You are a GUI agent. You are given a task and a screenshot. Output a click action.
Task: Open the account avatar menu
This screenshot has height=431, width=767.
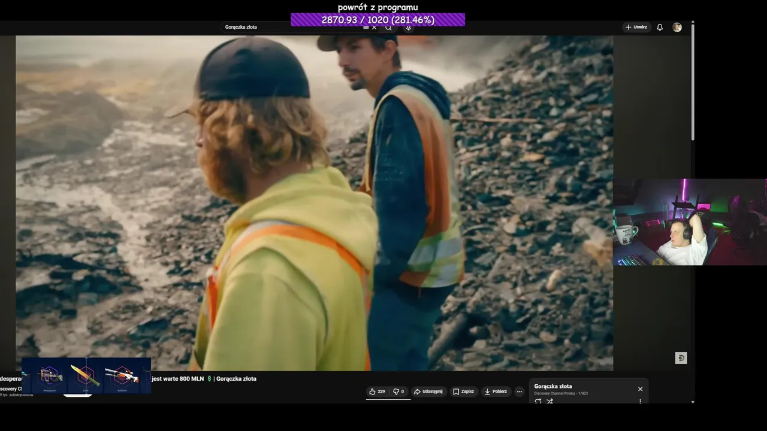tap(677, 27)
